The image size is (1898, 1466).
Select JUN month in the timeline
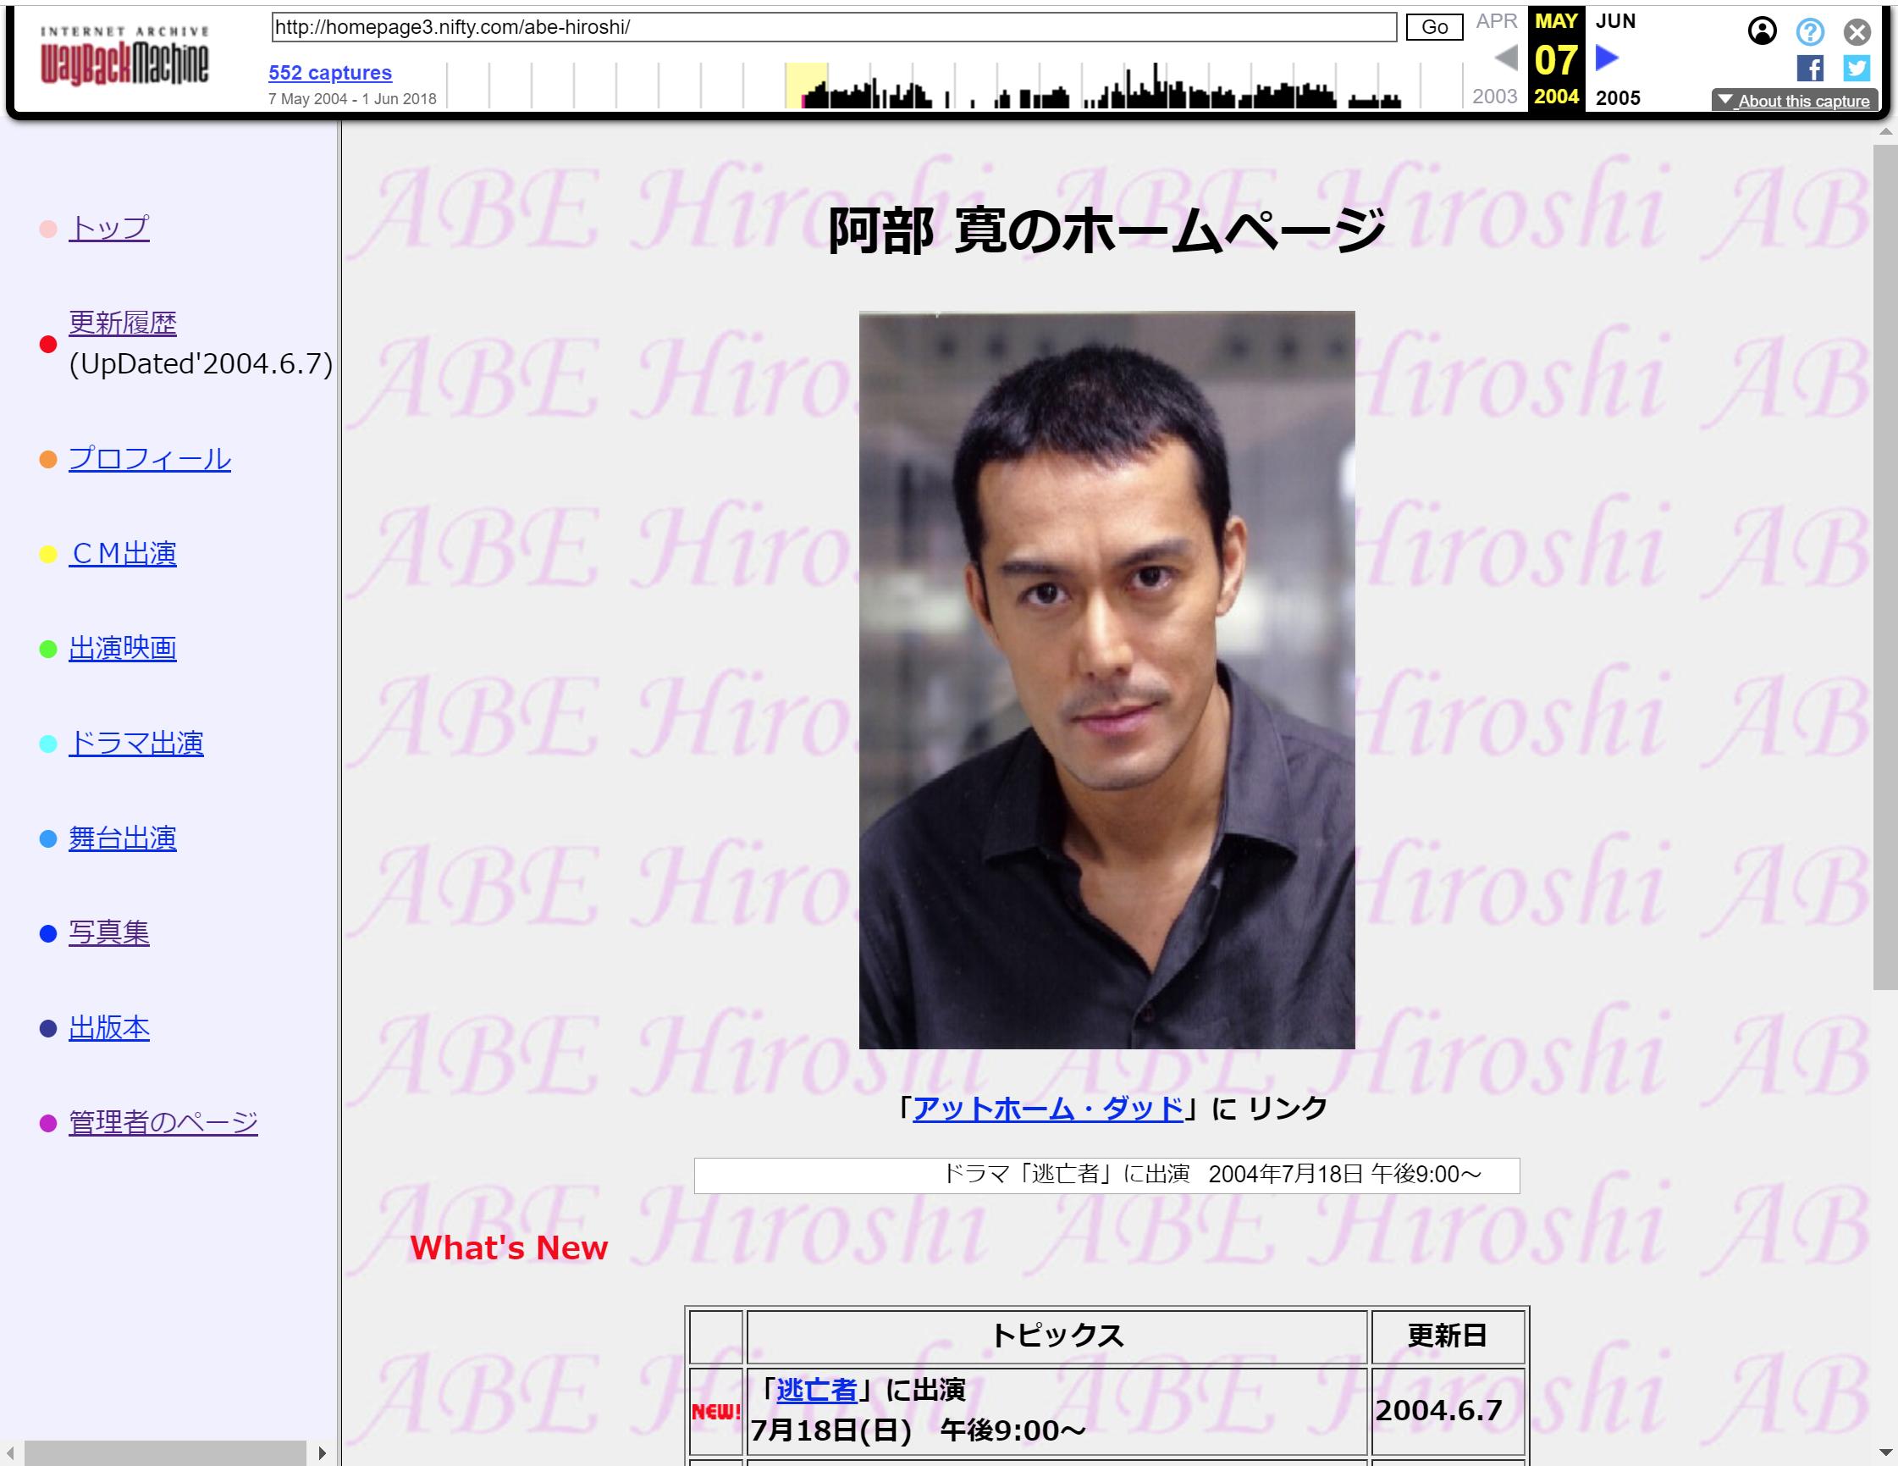point(1614,21)
